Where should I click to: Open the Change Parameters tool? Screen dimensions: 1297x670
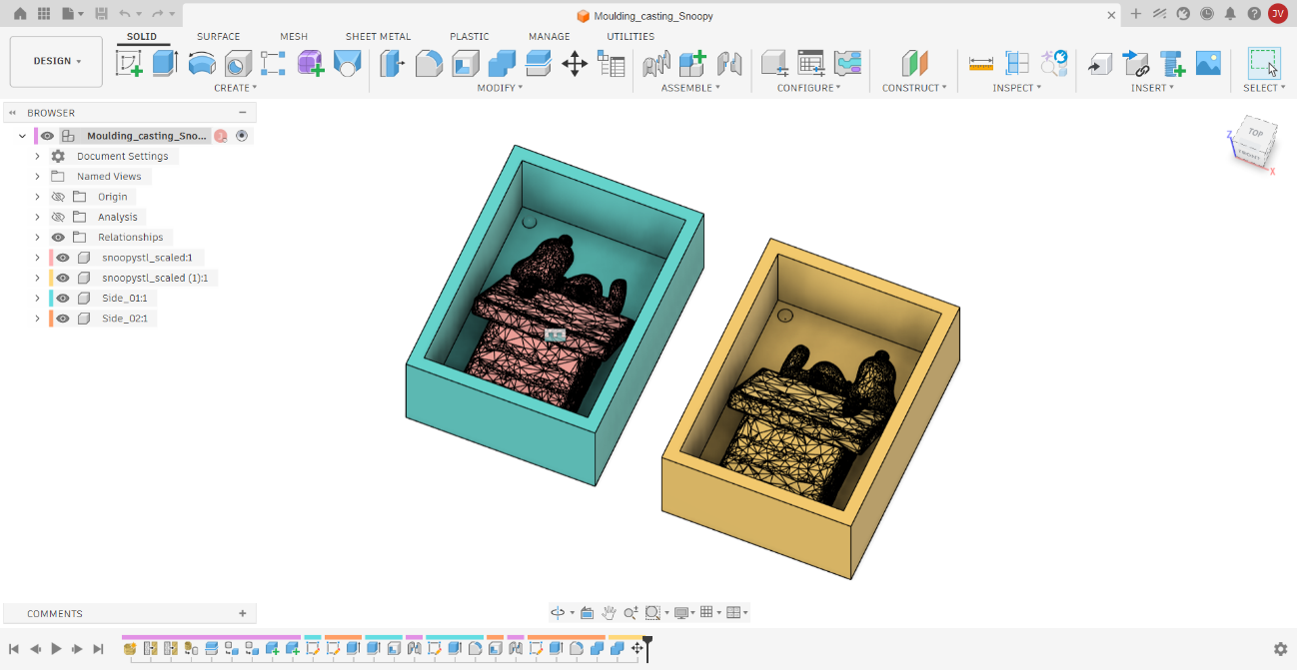[611, 64]
